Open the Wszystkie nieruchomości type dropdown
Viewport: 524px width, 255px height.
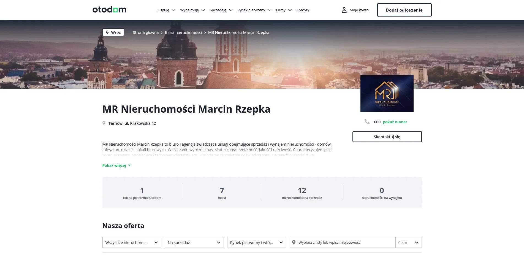pyautogui.click(x=132, y=242)
